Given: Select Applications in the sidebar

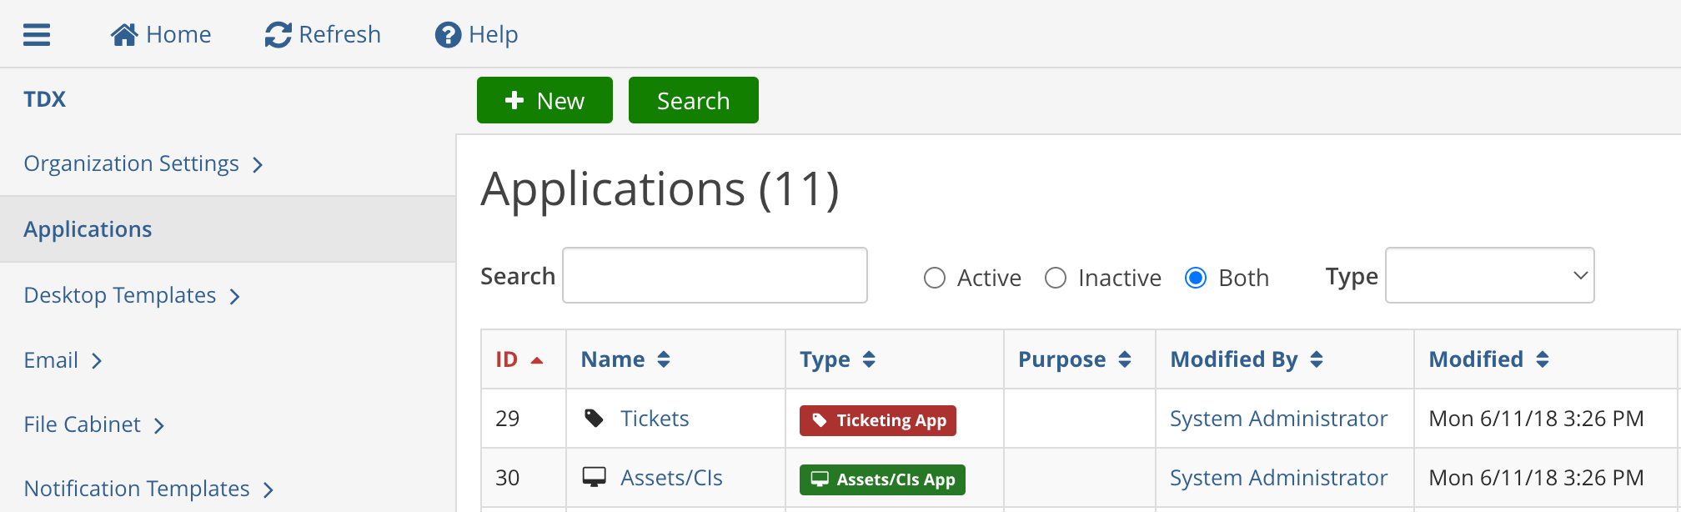Looking at the screenshot, I should coord(88,228).
